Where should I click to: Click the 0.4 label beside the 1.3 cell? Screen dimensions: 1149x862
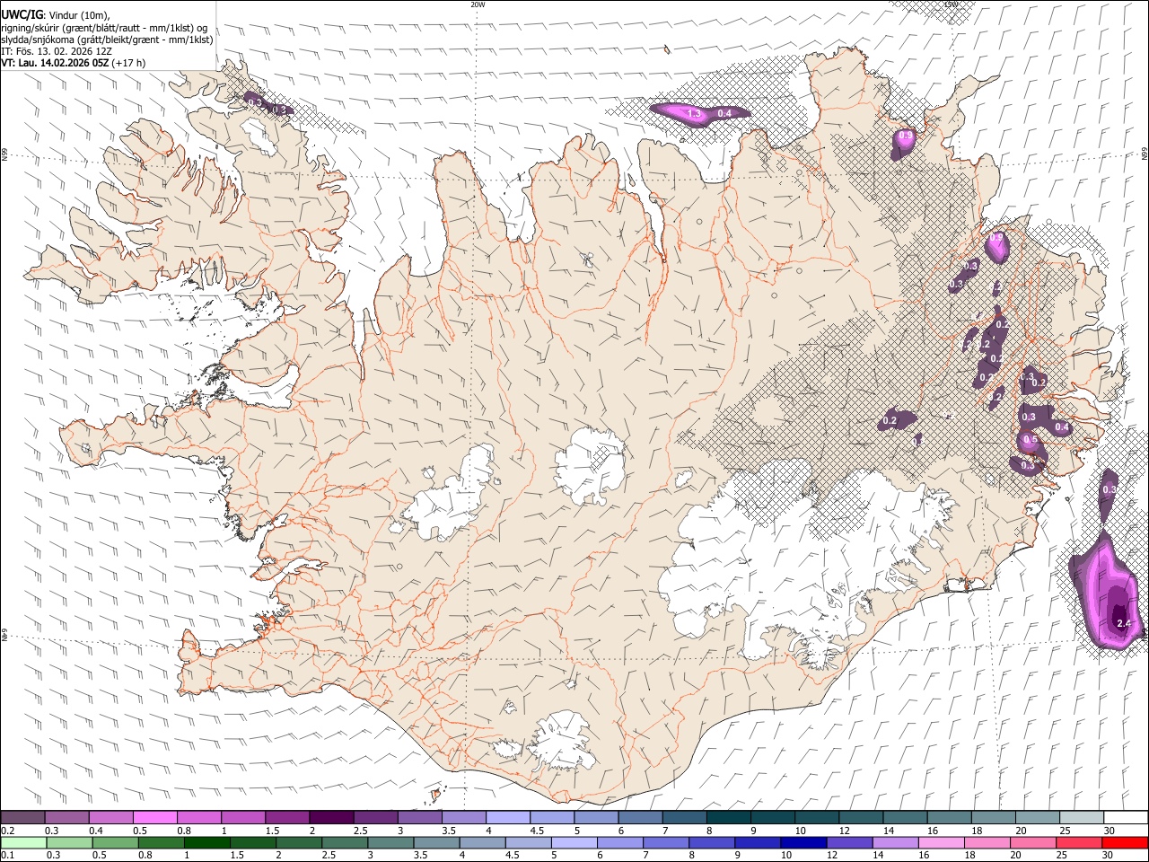tap(724, 113)
